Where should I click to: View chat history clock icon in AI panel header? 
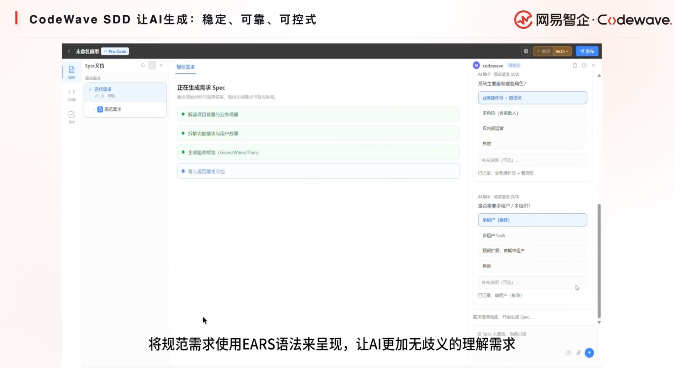pyautogui.click(x=584, y=65)
